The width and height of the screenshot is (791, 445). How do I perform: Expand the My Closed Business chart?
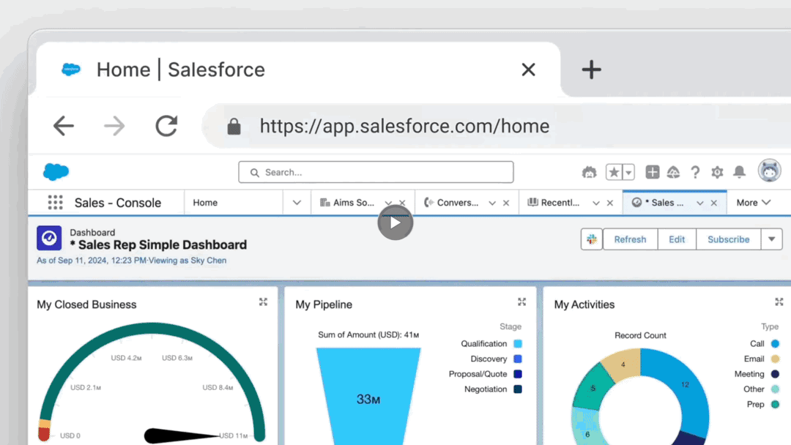coord(263,302)
